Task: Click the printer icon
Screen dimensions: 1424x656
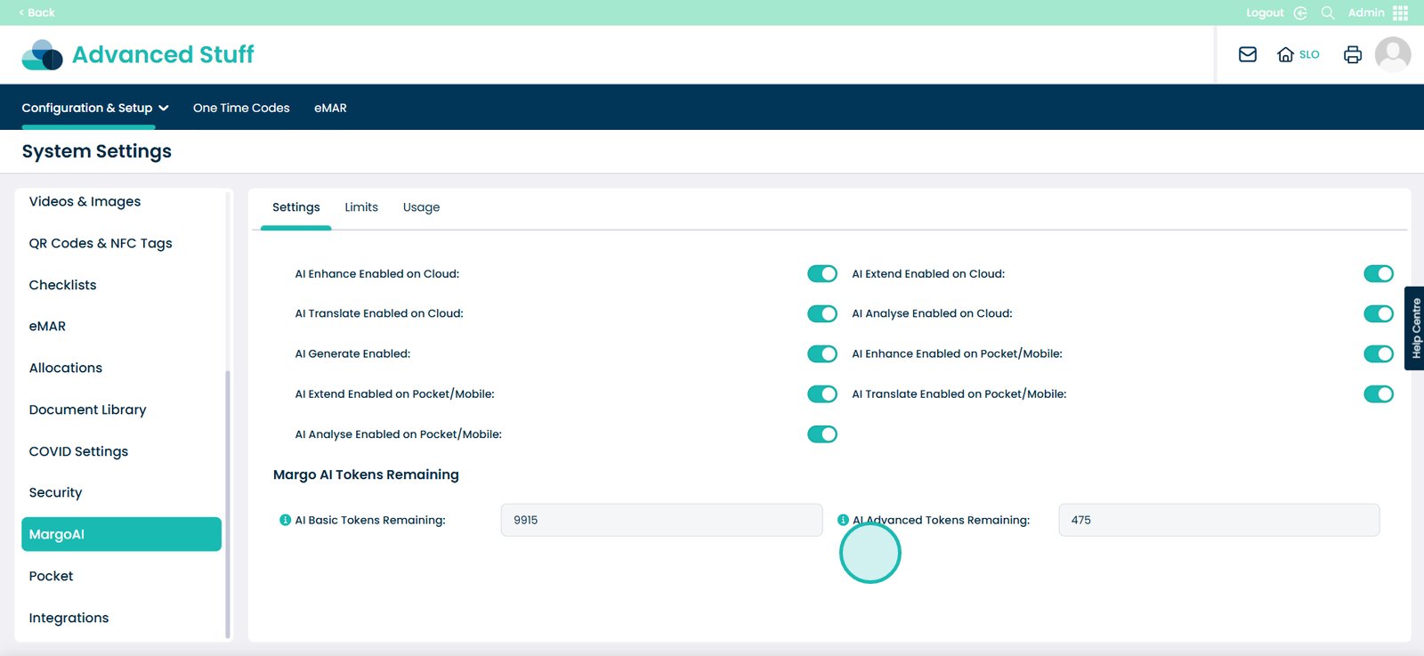Action: (1352, 54)
